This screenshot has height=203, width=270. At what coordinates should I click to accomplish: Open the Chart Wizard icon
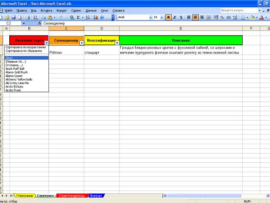96,17
